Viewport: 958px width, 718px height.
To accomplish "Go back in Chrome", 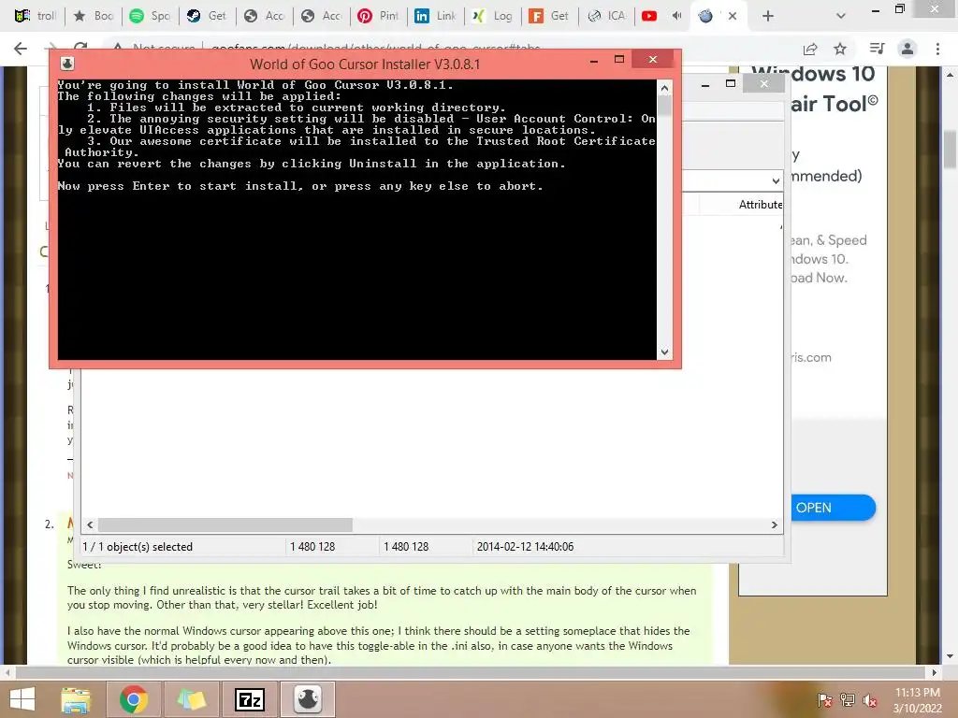I will [21, 49].
